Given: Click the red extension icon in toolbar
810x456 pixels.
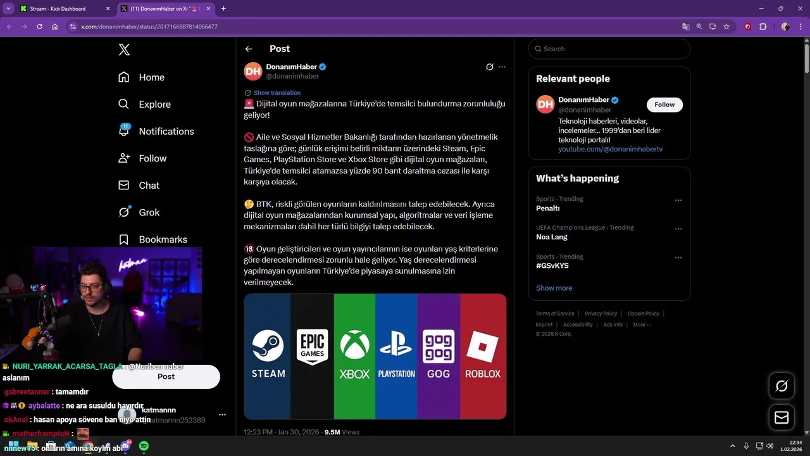Looking at the screenshot, I should point(747,27).
